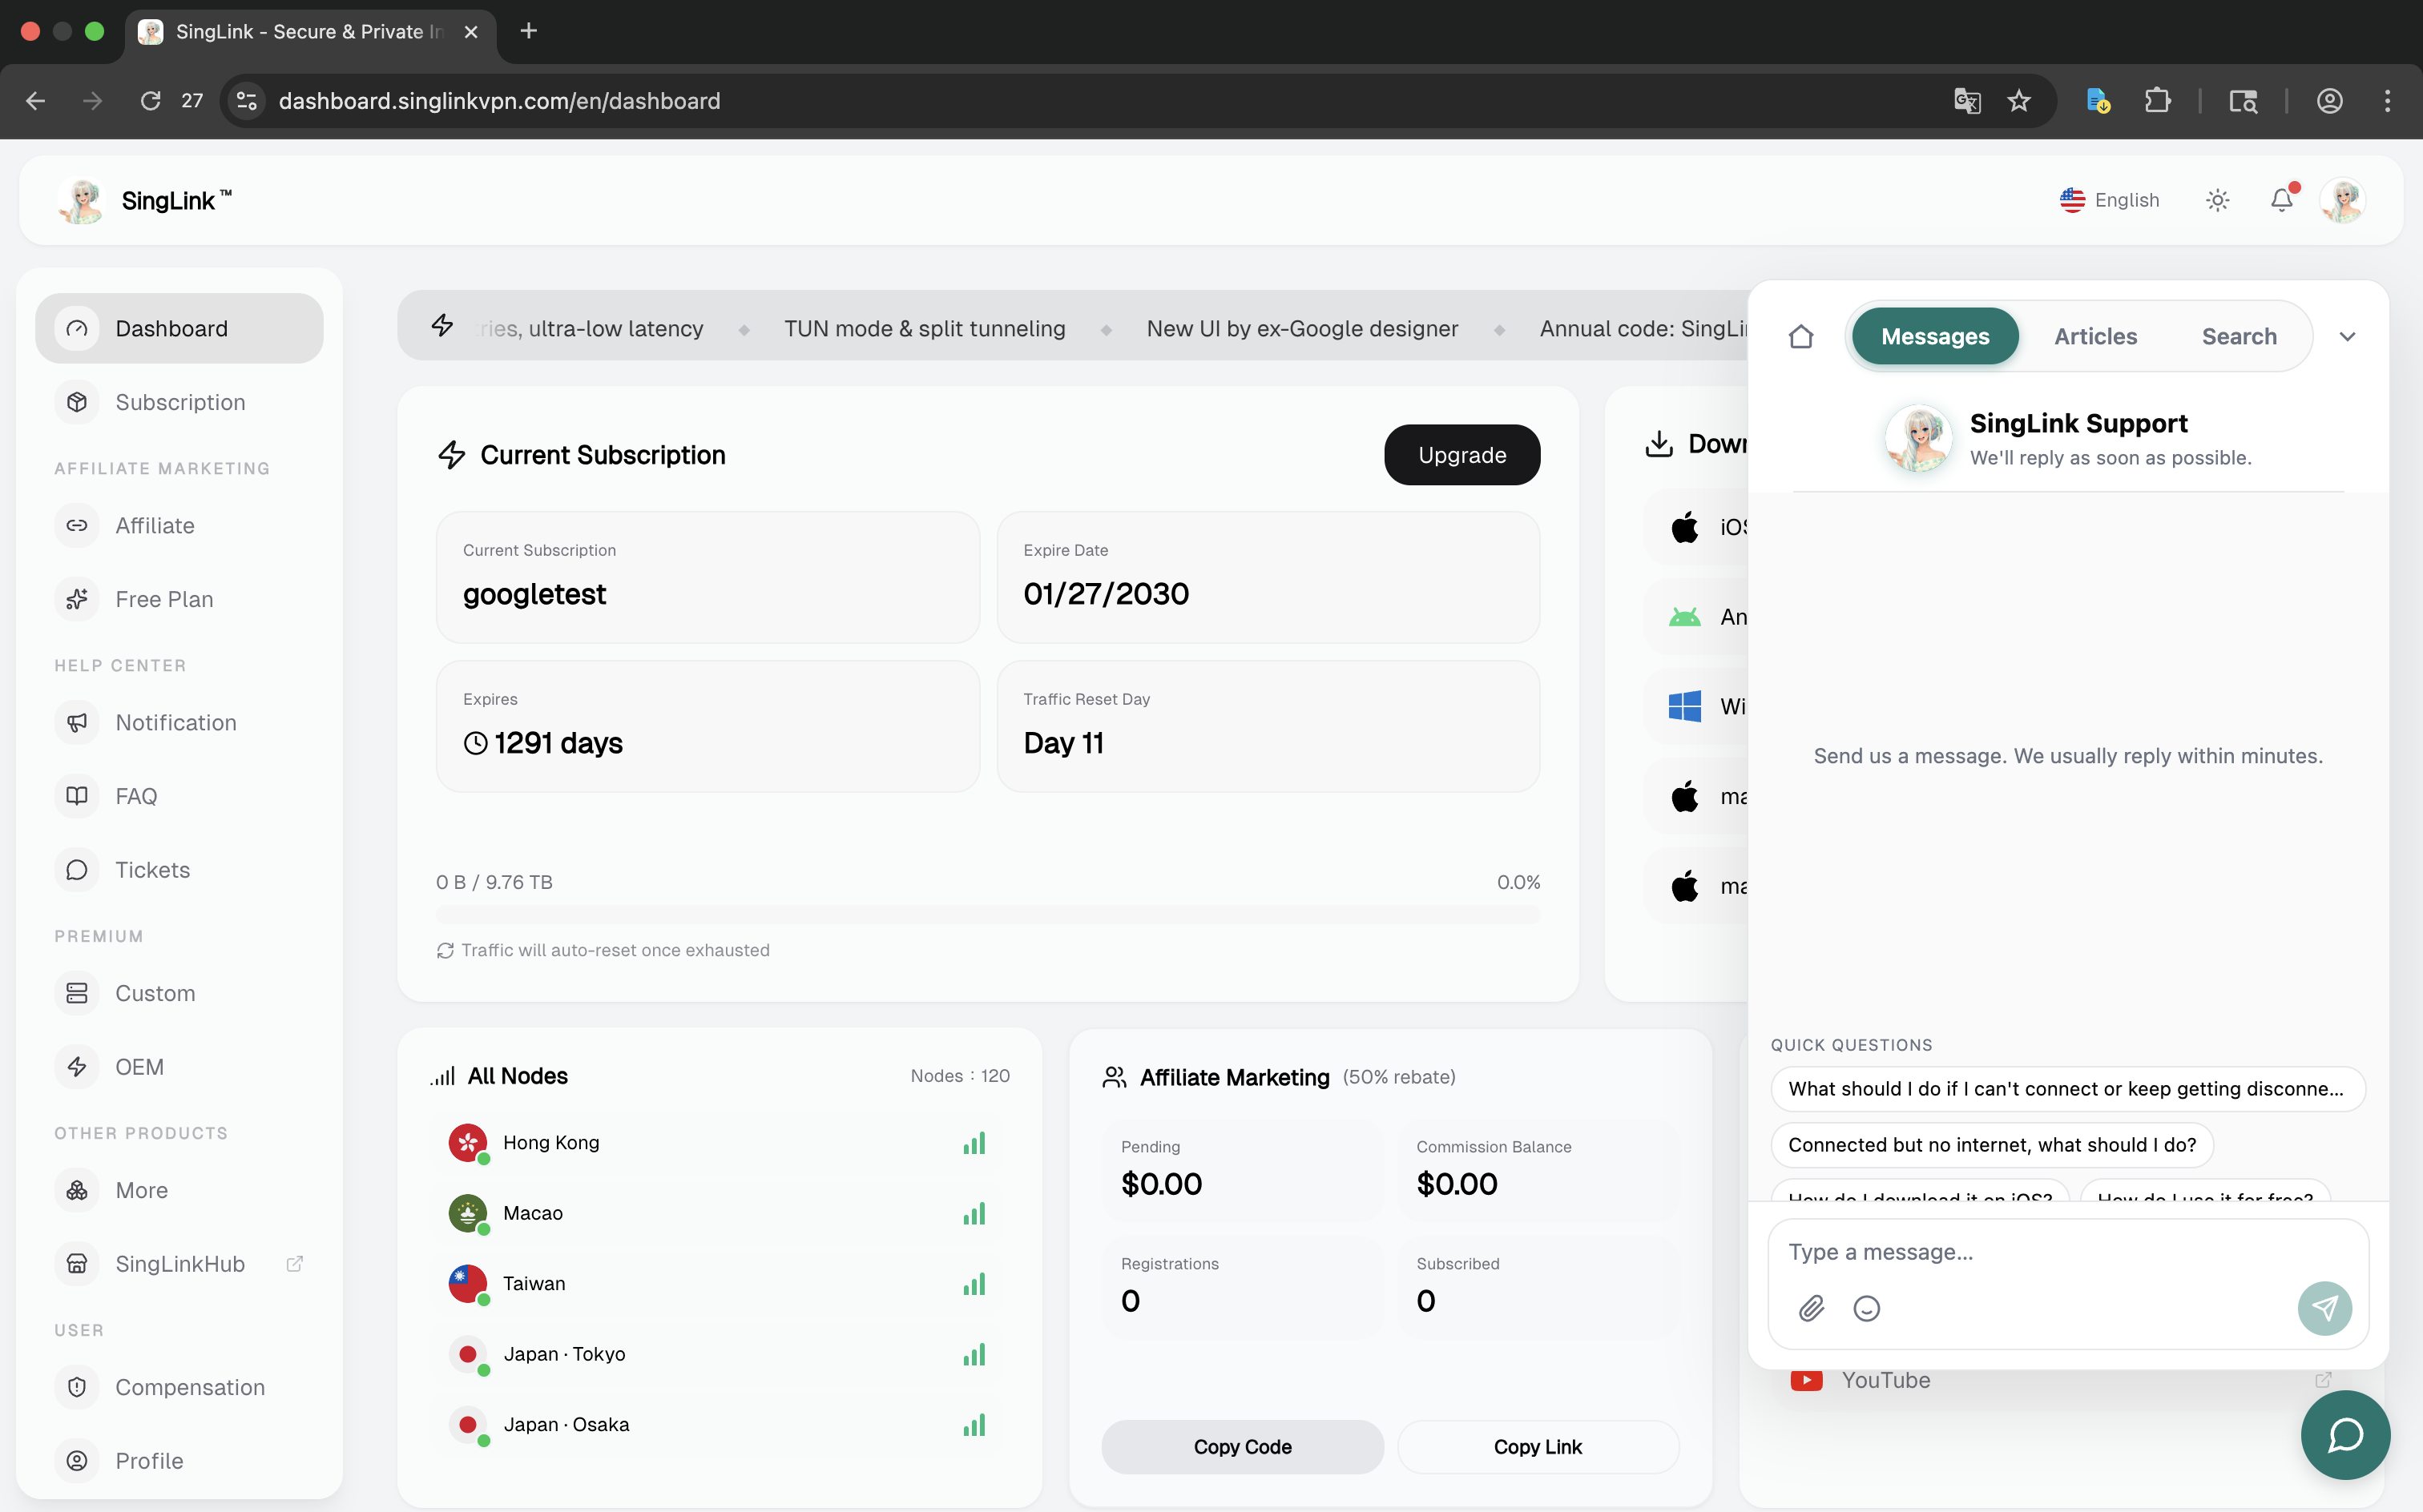Send message with the paper plane button
This screenshot has width=2423, height=1512.
(x=2324, y=1308)
